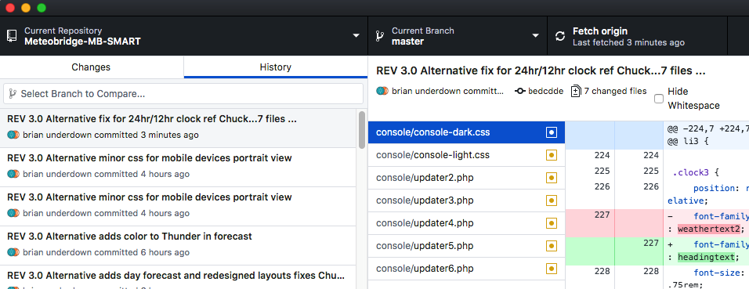This screenshot has width=749, height=289.
Task: Click Fetch origin label
Action: (600, 31)
